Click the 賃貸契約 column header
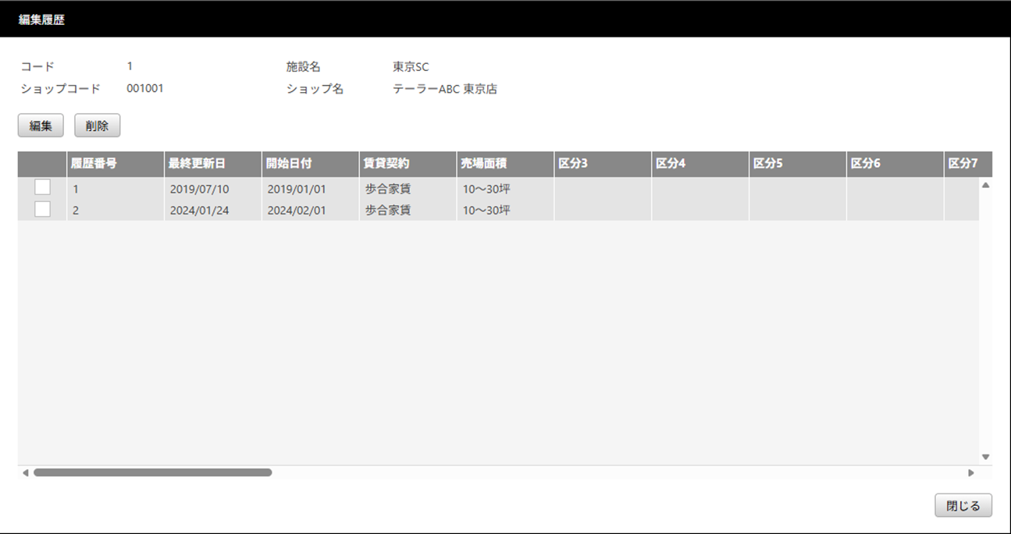This screenshot has width=1011, height=534. [408, 164]
